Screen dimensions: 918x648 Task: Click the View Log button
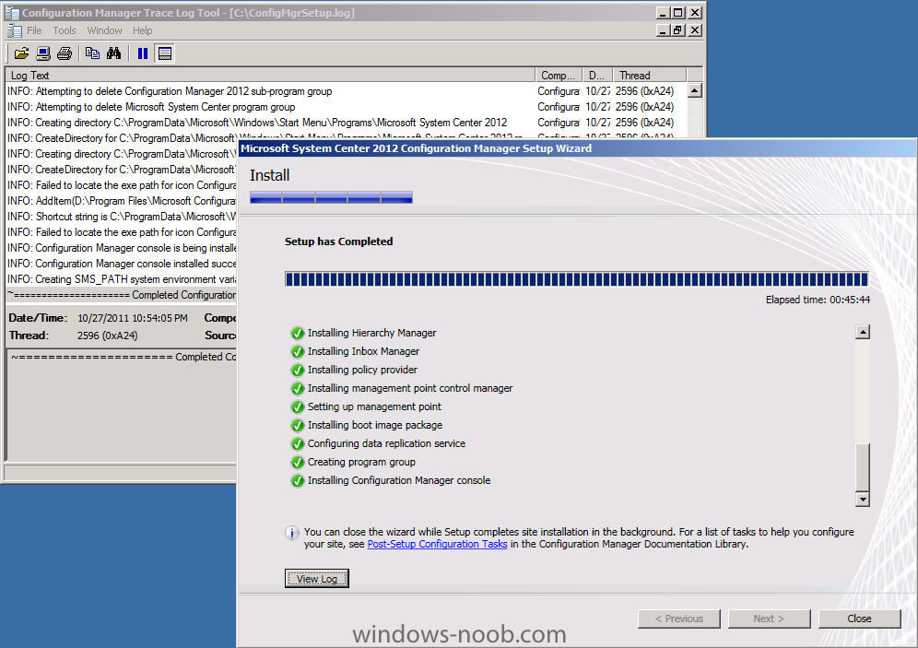coord(317,578)
